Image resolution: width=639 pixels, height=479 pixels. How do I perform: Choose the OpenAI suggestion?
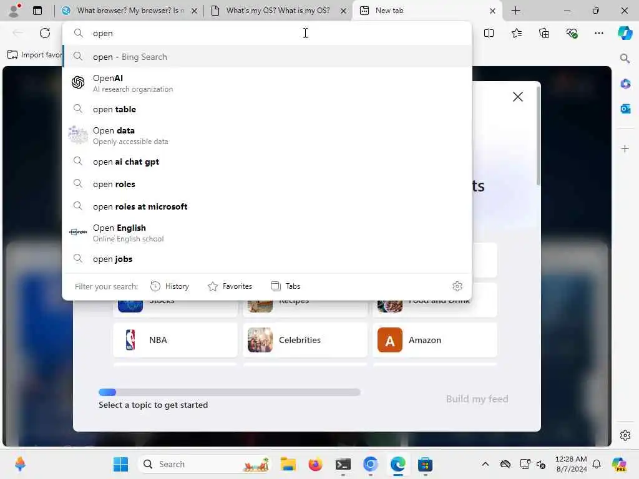pyautogui.click(x=267, y=83)
